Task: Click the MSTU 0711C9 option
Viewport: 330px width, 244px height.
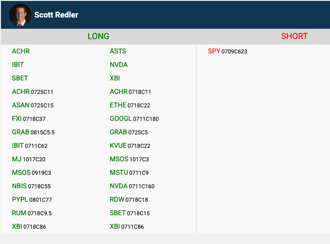Action: 129,173
